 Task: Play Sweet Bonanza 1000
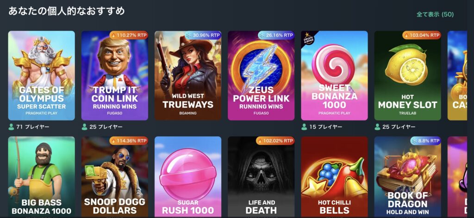tap(334, 76)
